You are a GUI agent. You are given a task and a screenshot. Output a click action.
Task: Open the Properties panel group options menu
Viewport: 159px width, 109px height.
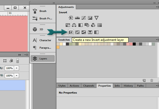click(157, 86)
